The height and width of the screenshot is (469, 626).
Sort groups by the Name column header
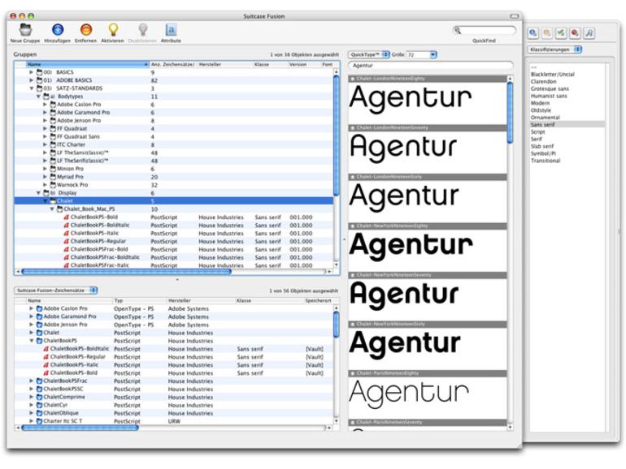pyautogui.click(x=88, y=64)
